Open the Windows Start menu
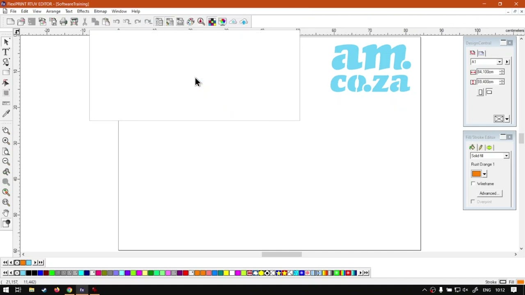 [6, 290]
